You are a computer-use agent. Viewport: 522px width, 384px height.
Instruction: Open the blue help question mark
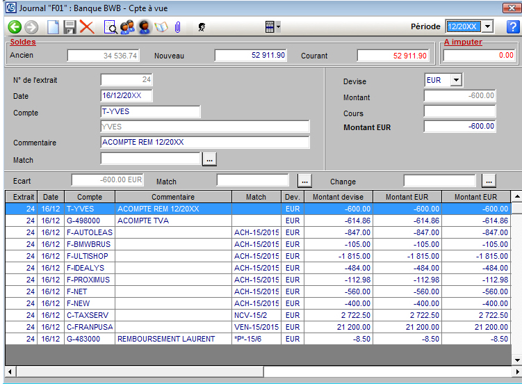(513, 27)
